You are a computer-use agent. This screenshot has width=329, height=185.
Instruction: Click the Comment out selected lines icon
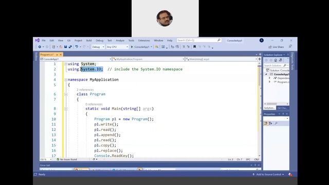click(184, 47)
